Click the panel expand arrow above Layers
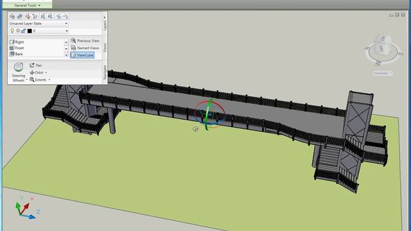Viewport: 411px width, 231px height. (x=105, y=17)
